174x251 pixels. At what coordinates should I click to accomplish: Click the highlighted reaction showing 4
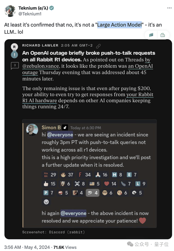[x=93, y=193]
